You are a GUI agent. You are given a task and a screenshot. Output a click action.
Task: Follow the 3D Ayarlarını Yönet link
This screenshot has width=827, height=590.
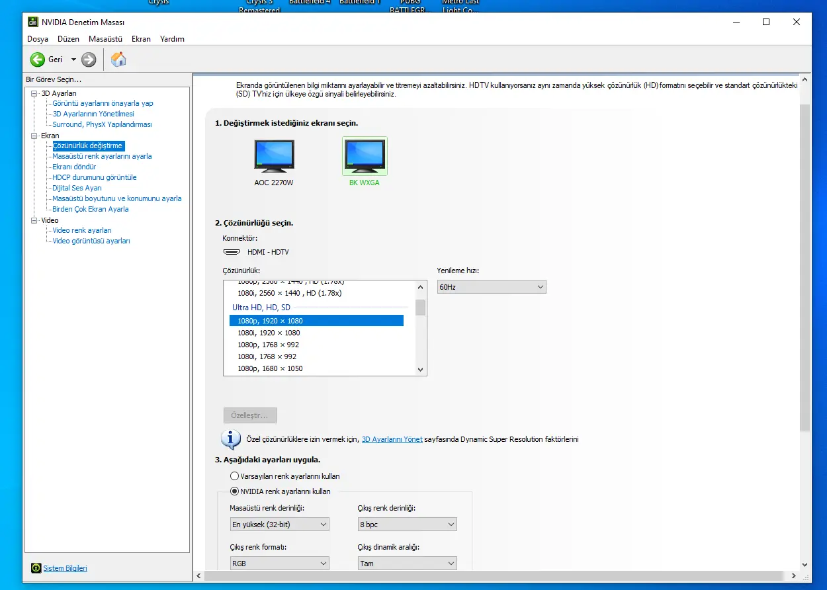point(392,439)
